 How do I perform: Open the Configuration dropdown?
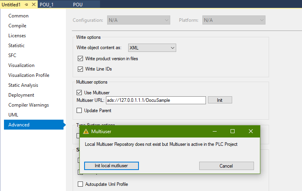click(138, 20)
